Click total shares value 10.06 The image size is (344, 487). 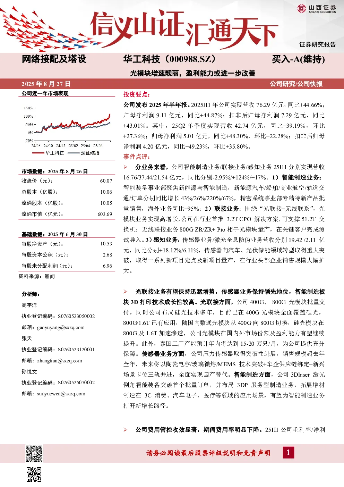tap(106, 192)
